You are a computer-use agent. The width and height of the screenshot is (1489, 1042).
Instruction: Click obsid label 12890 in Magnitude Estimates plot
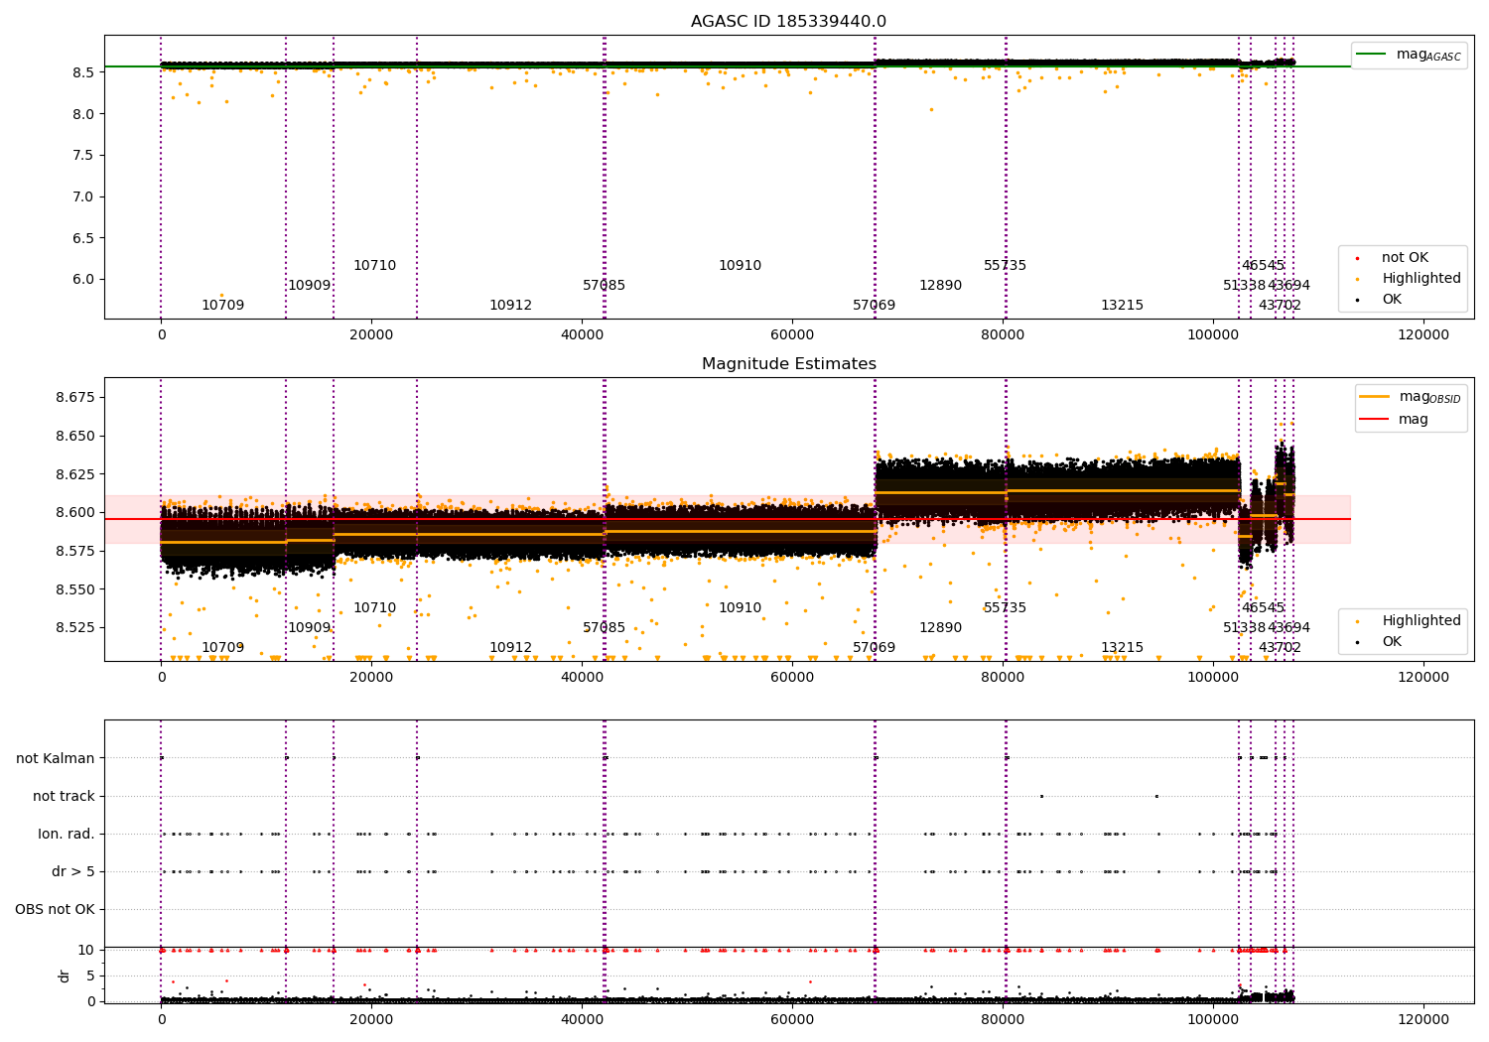[x=940, y=628]
